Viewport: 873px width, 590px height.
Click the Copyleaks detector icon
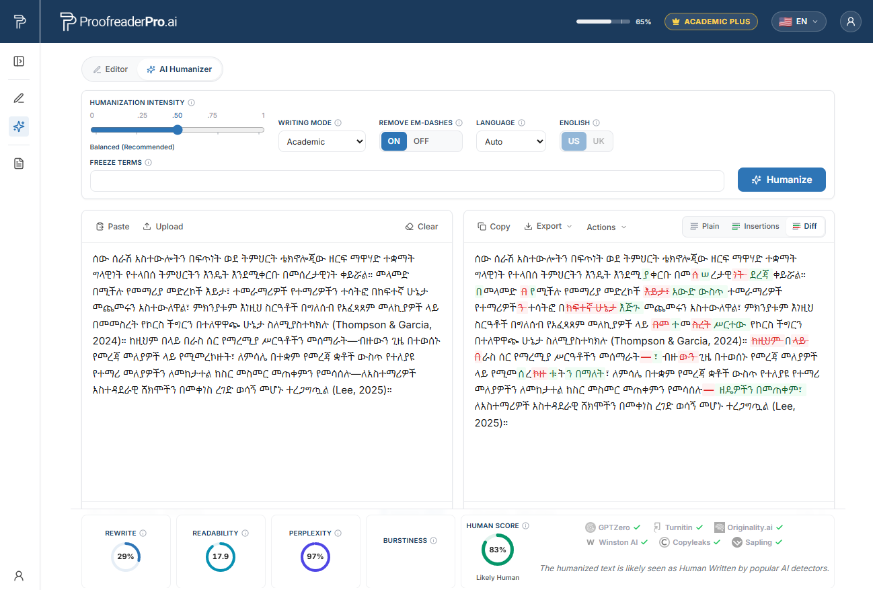[x=665, y=542]
